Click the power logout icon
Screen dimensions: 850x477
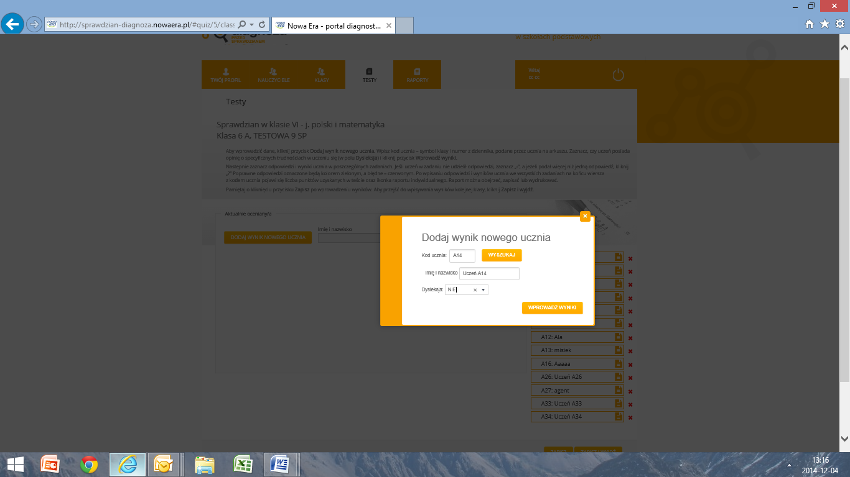(618, 75)
